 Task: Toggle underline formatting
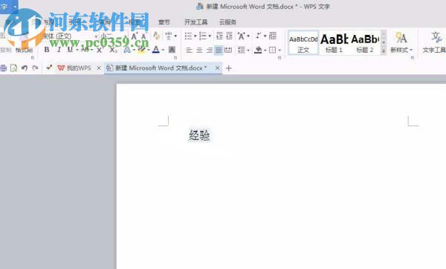click(70, 50)
